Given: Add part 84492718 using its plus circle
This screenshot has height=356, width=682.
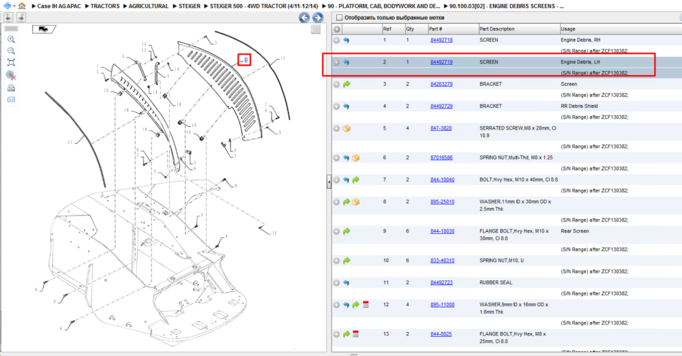Looking at the screenshot, I should coord(337,40).
